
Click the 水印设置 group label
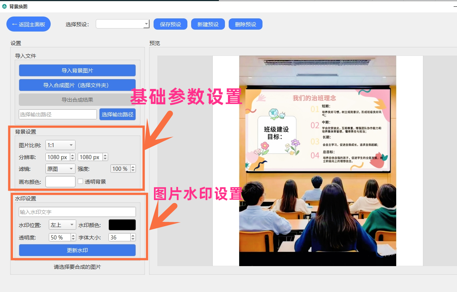click(x=26, y=199)
